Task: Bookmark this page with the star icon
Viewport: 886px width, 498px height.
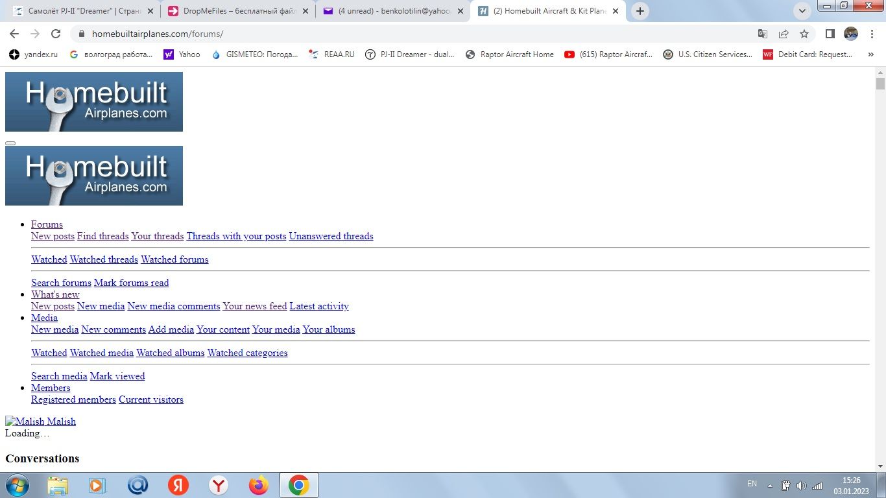Action: pyautogui.click(x=804, y=34)
